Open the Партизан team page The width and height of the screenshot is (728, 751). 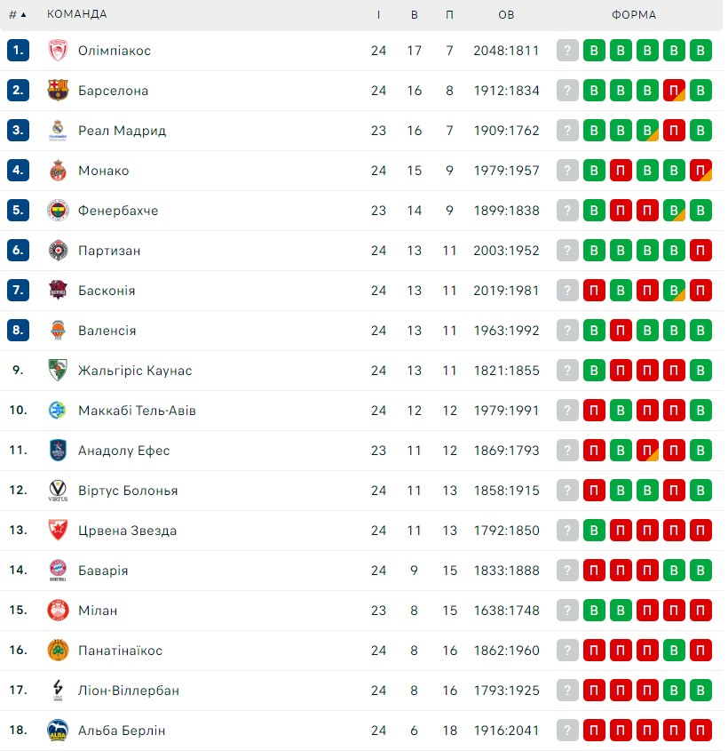click(x=109, y=251)
